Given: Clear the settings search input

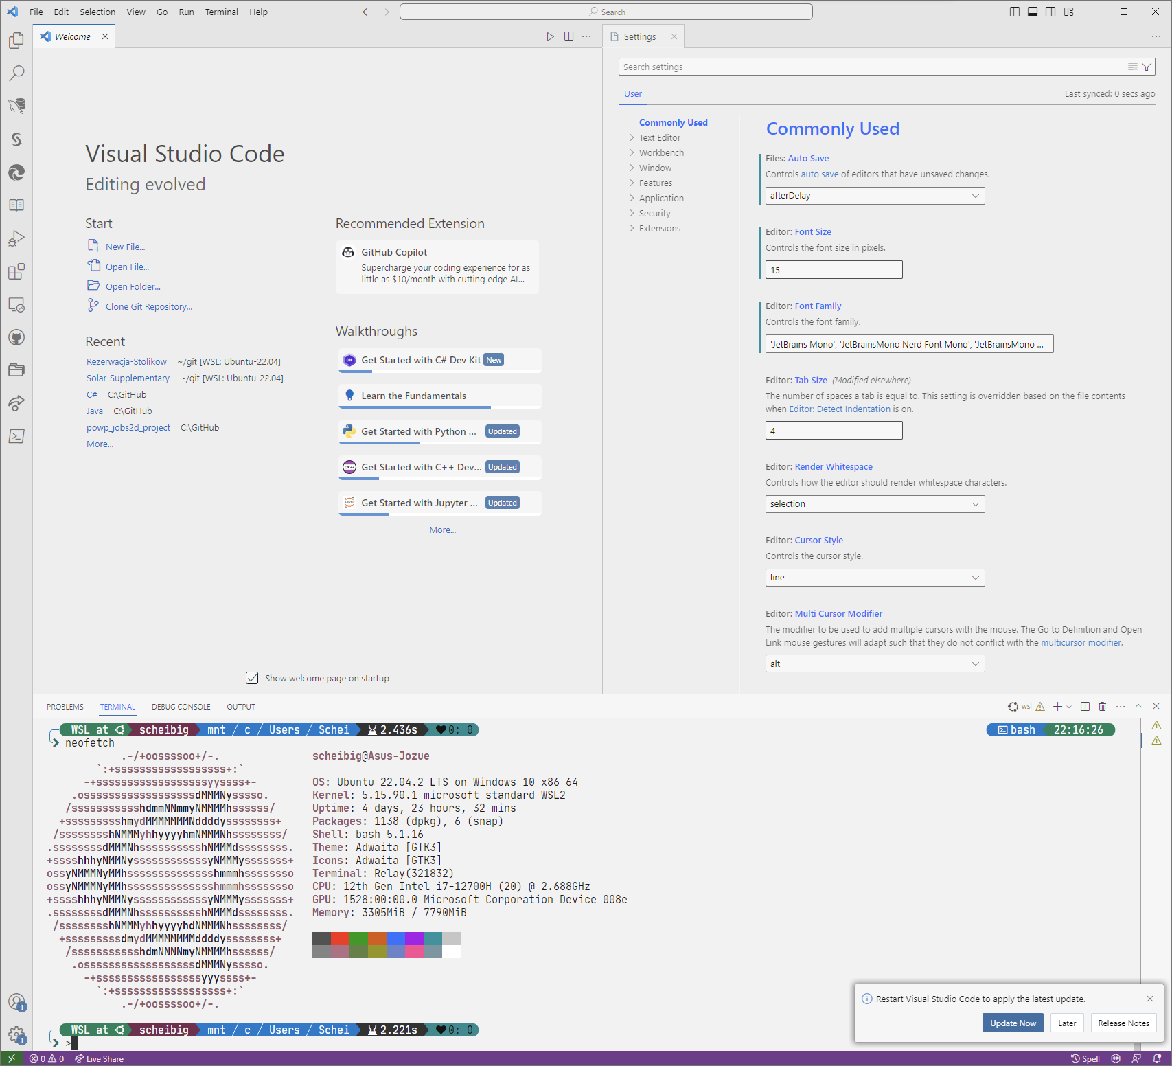Looking at the screenshot, I should point(1133,67).
